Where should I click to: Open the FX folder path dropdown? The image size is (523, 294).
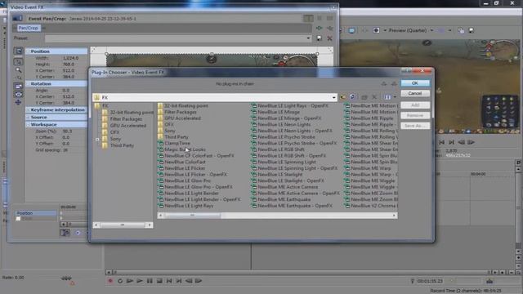coord(333,97)
